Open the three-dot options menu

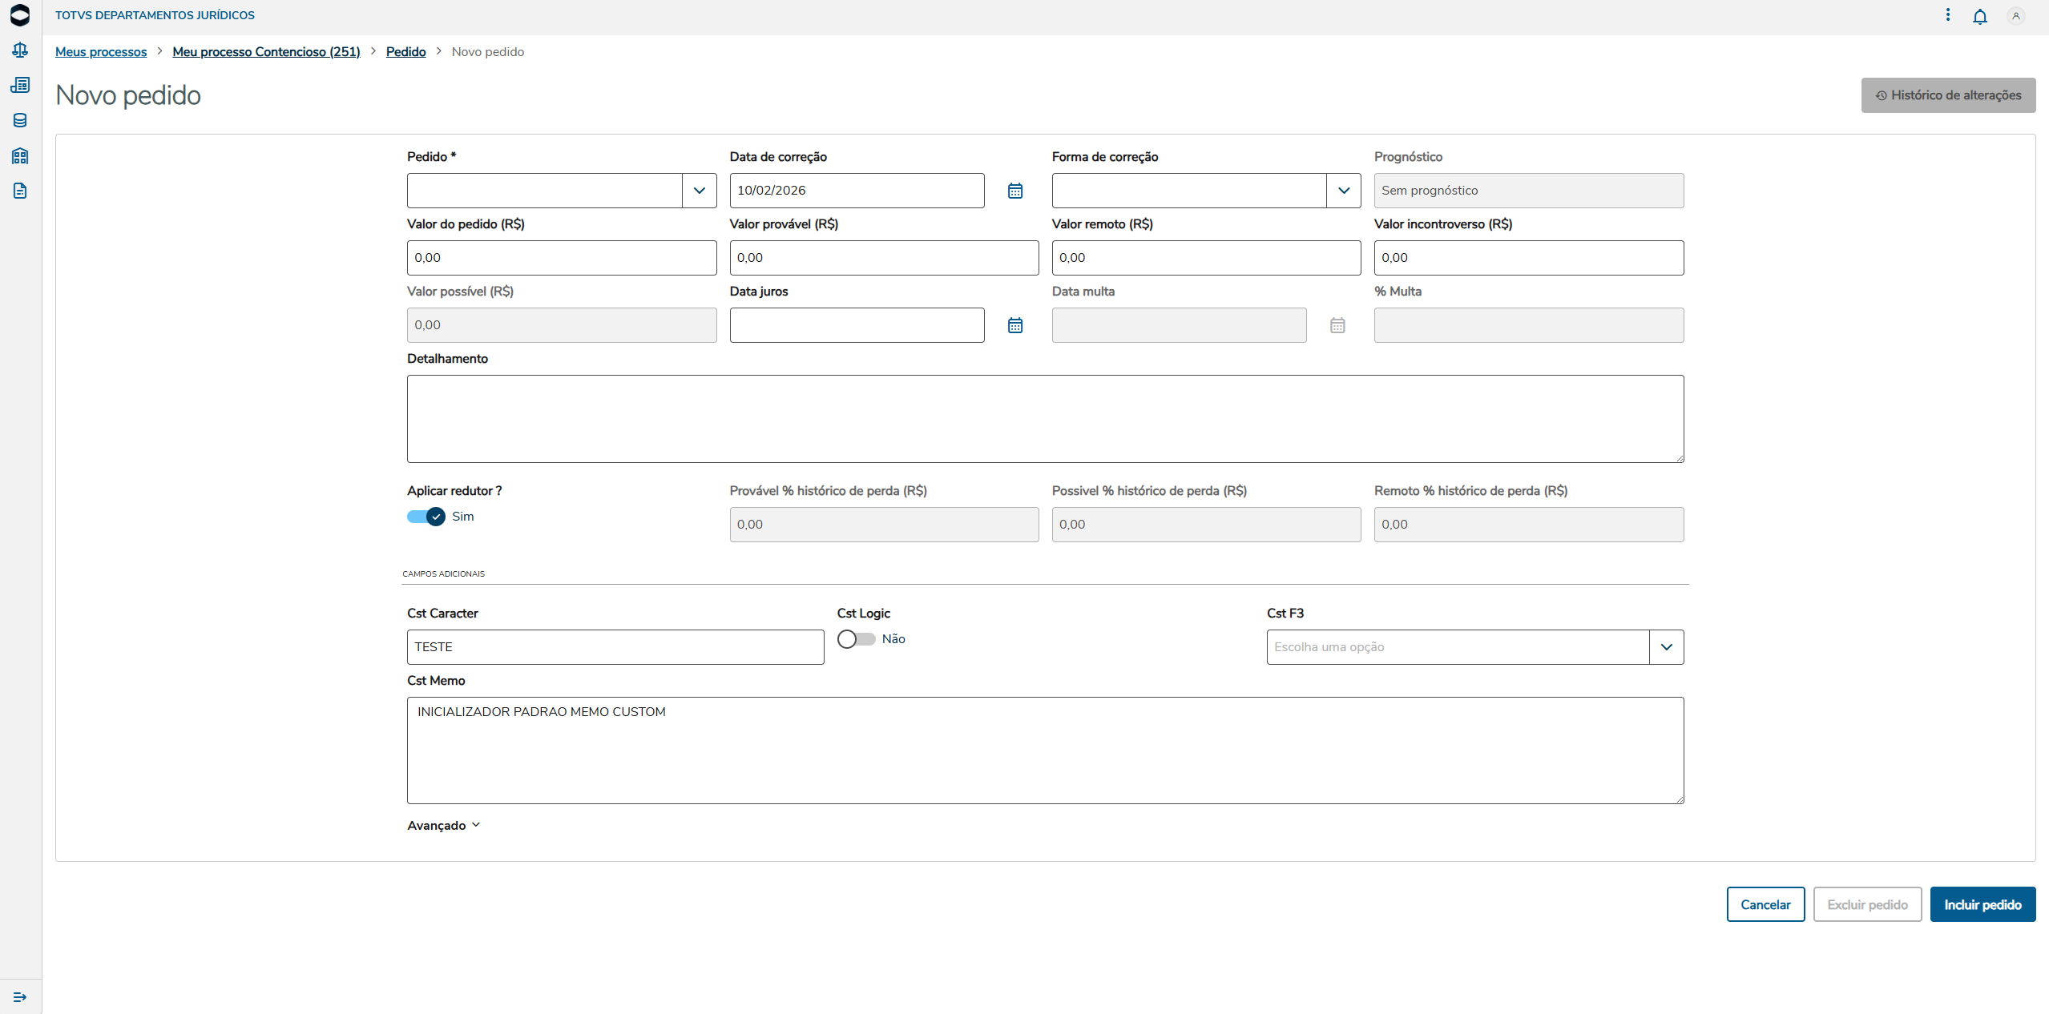point(1948,15)
